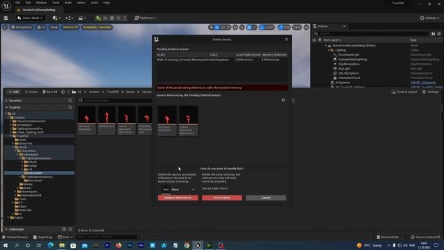444x250 pixels.
Task: Open the Content Drawer
Action: pos(15,237)
